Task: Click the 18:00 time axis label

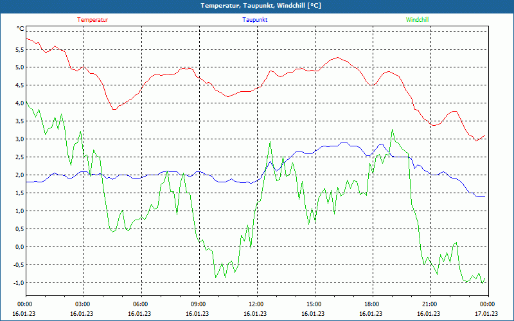Action: (x=371, y=304)
